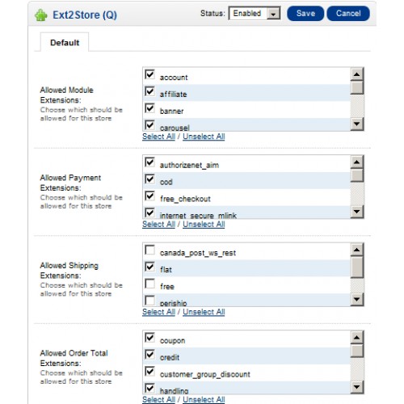The image size is (404, 404).
Task: Open the Default tab
Action: point(65,43)
